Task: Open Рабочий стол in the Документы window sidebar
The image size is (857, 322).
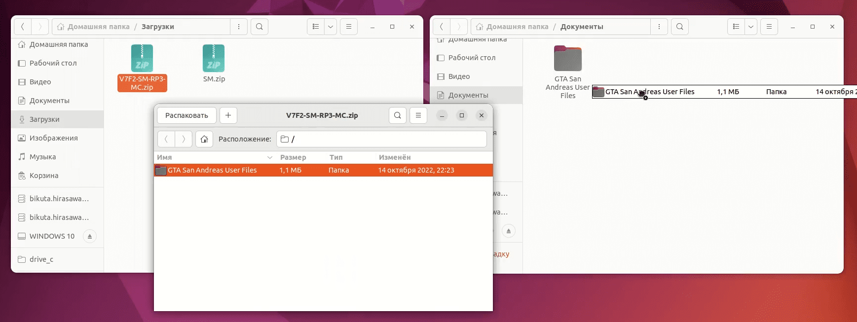Action: click(476, 58)
